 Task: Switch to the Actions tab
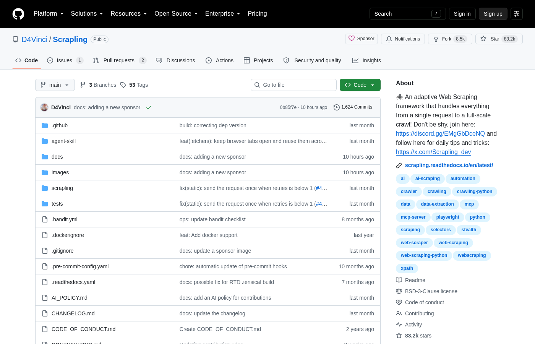(219, 60)
